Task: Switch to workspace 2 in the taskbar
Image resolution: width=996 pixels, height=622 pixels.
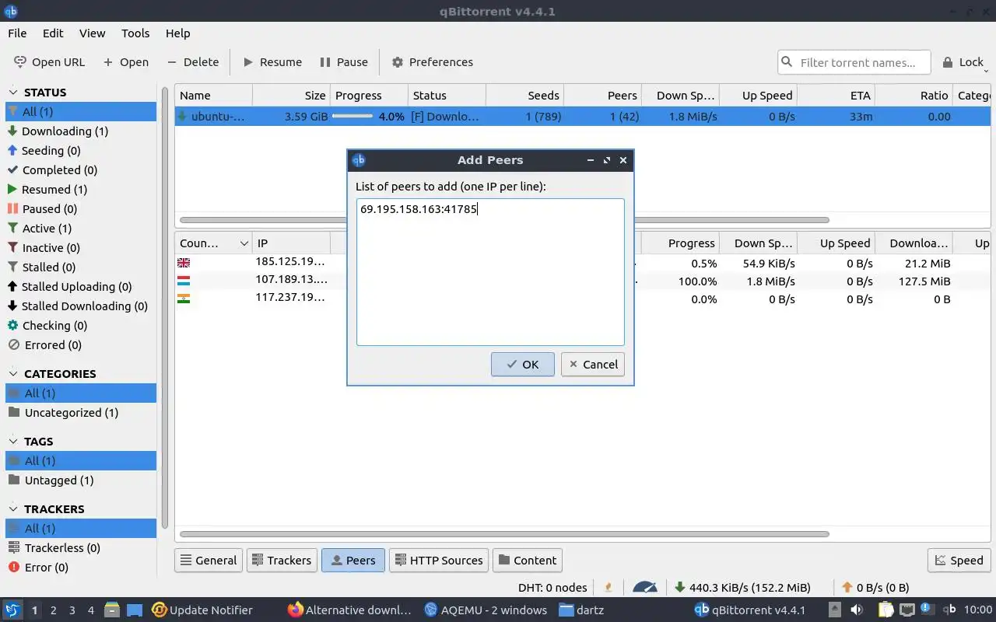Action: point(54,610)
